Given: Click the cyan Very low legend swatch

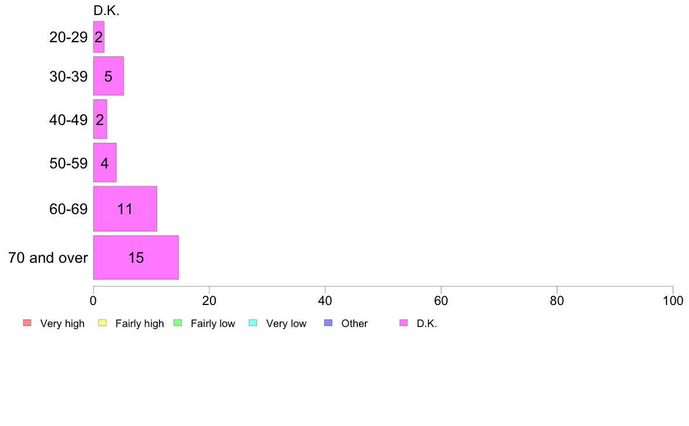Looking at the screenshot, I should click(x=253, y=323).
